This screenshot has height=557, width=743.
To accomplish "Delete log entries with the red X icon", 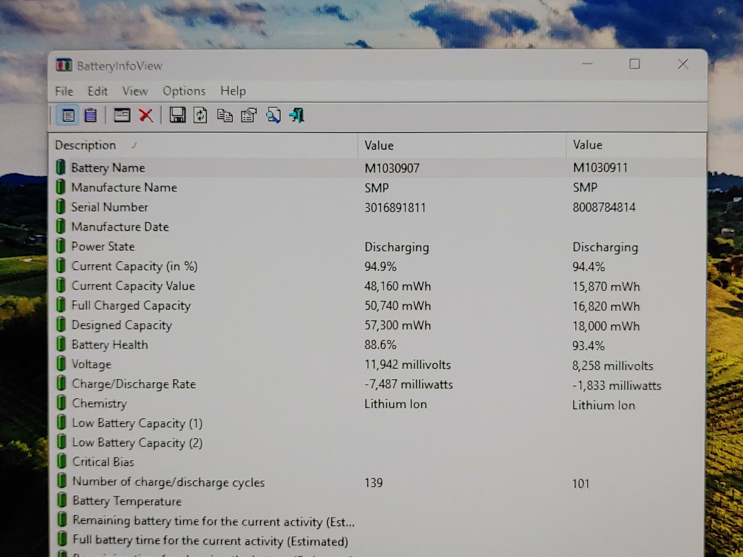I will pos(147,116).
